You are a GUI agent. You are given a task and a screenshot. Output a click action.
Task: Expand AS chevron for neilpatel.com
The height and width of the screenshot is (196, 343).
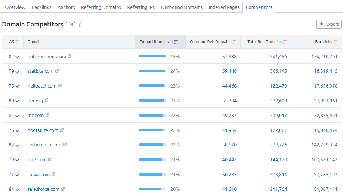pos(17,86)
